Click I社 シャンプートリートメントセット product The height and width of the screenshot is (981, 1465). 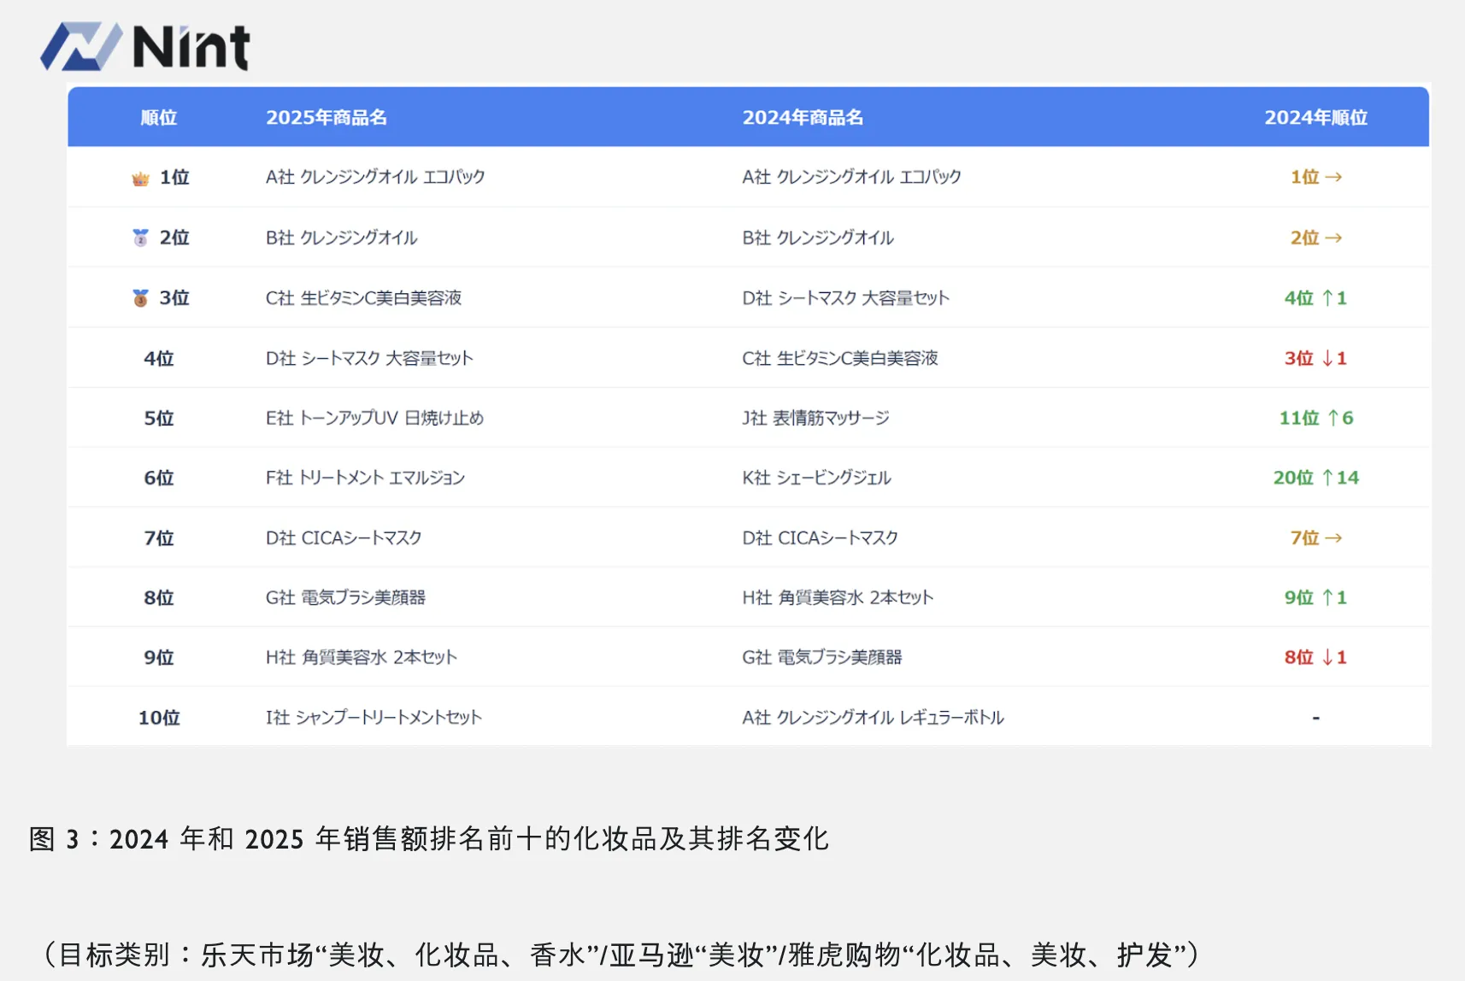[x=374, y=717]
